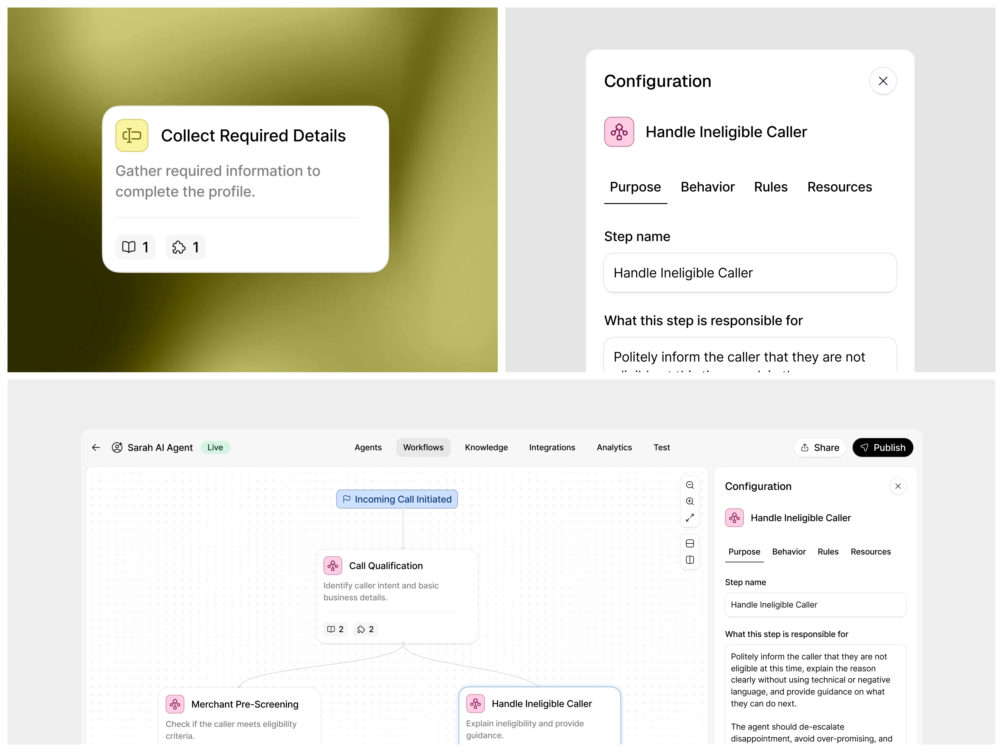Select Behavior tab in the large Configuration panel
Viewport: 1003px width, 752px height.
[707, 187]
